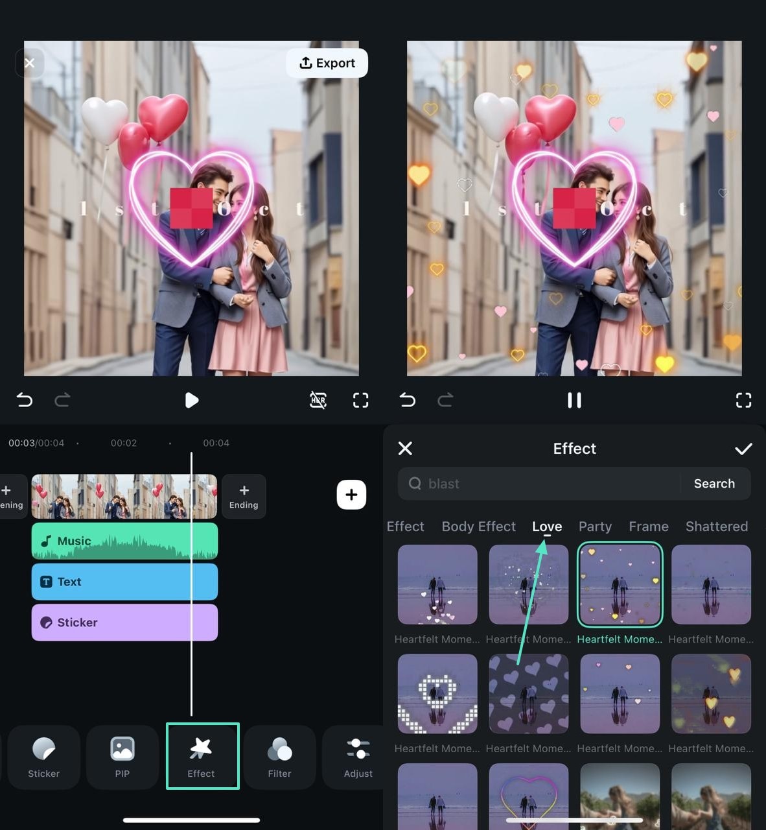Click the HDR toggle icon above the timeline
Image resolution: width=766 pixels, height=830 pixels.
point(318,400)
